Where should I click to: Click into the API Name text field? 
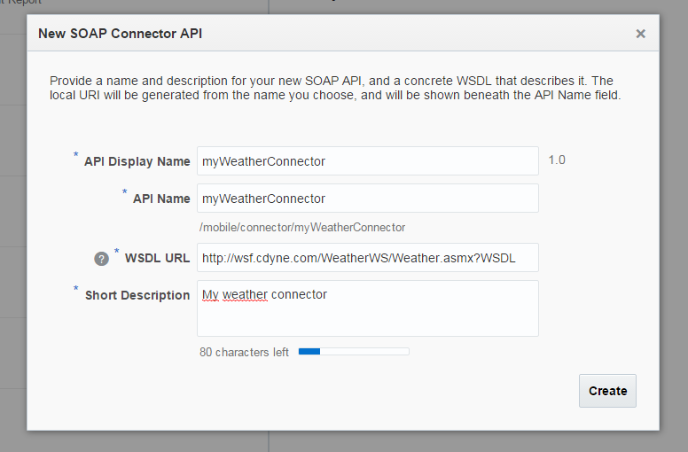(367, 199)
